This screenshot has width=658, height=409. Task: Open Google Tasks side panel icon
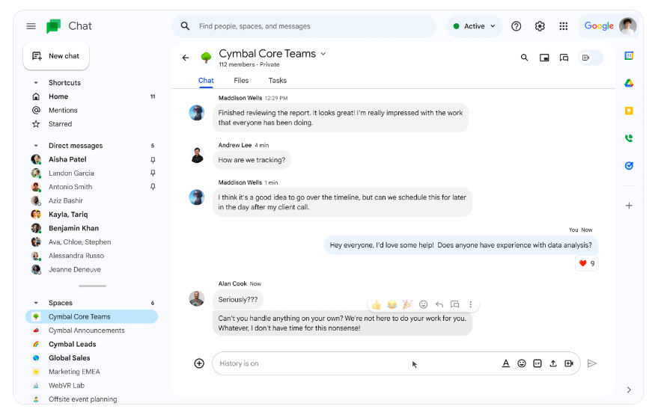click(x=629, y=166)
